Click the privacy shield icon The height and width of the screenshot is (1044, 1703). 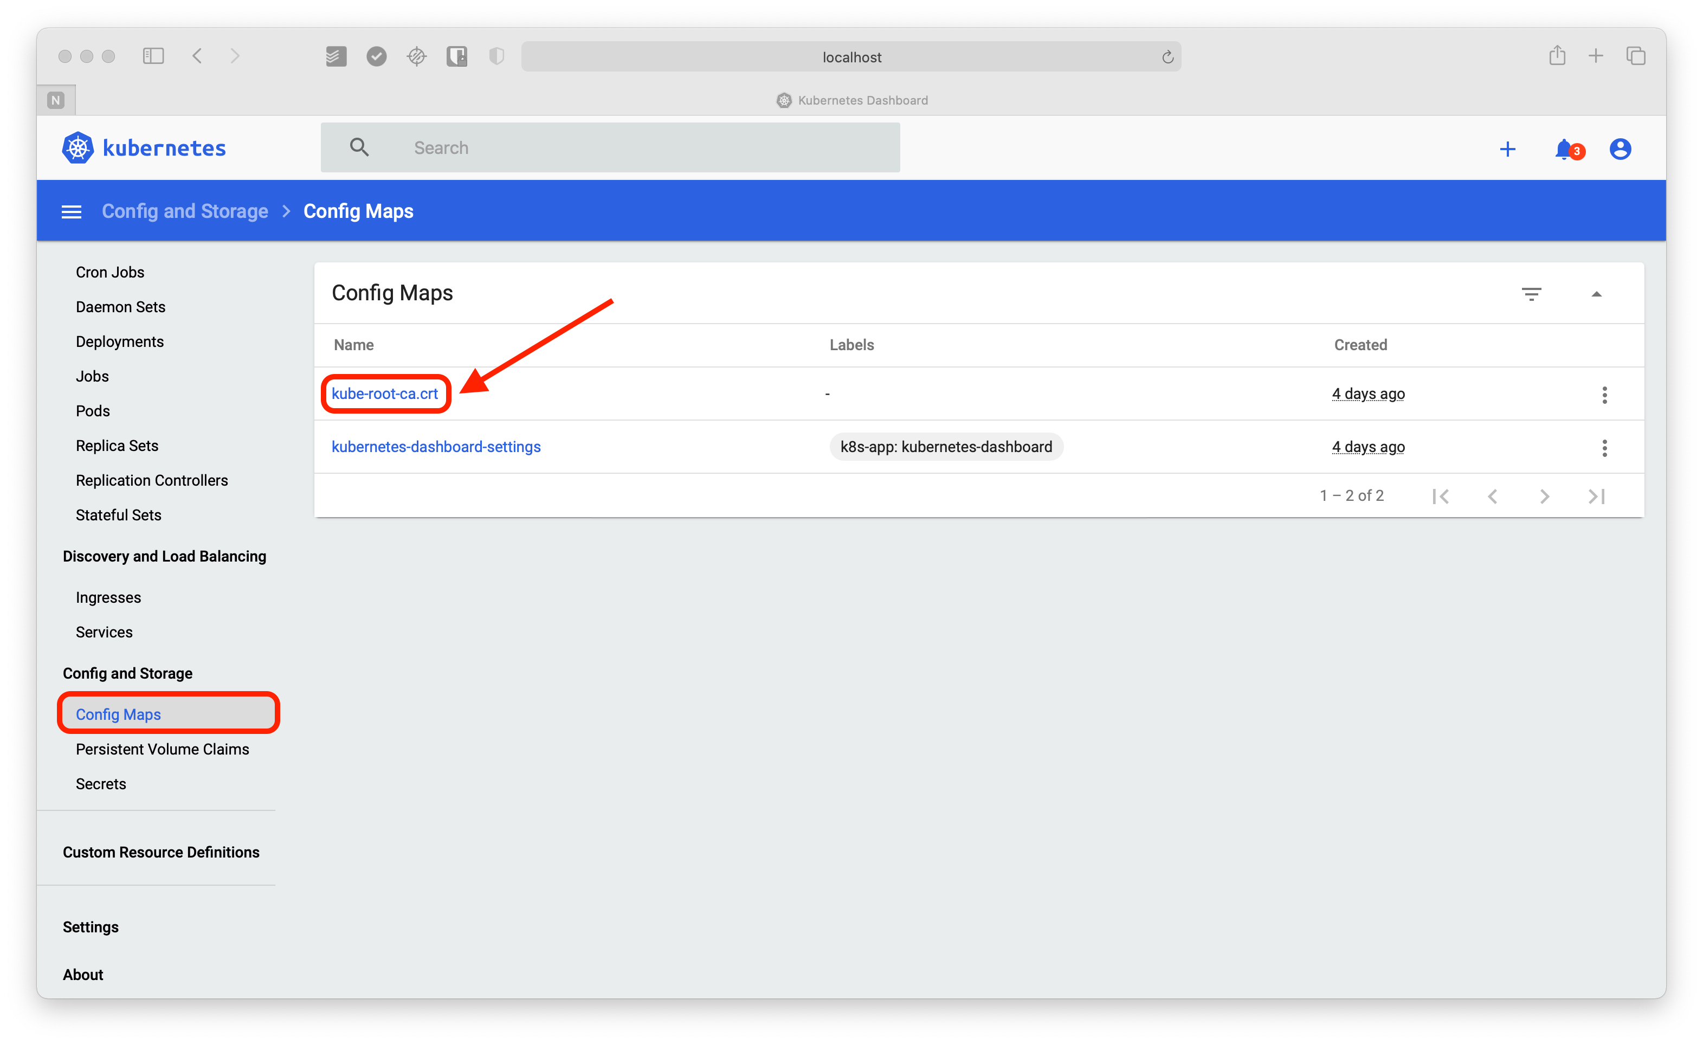(x=496, y=56)
